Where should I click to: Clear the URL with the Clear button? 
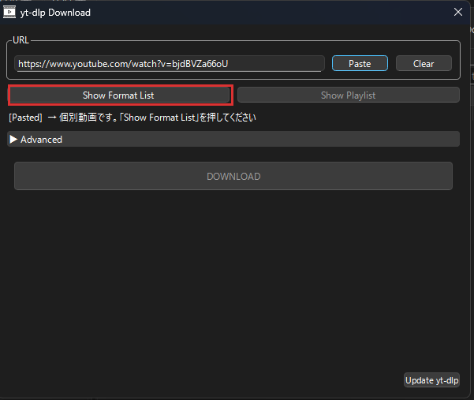pyautogui.click(x=424, y=64)
